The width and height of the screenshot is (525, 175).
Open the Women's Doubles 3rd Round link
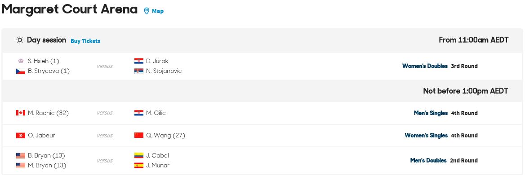click(440, 66)
